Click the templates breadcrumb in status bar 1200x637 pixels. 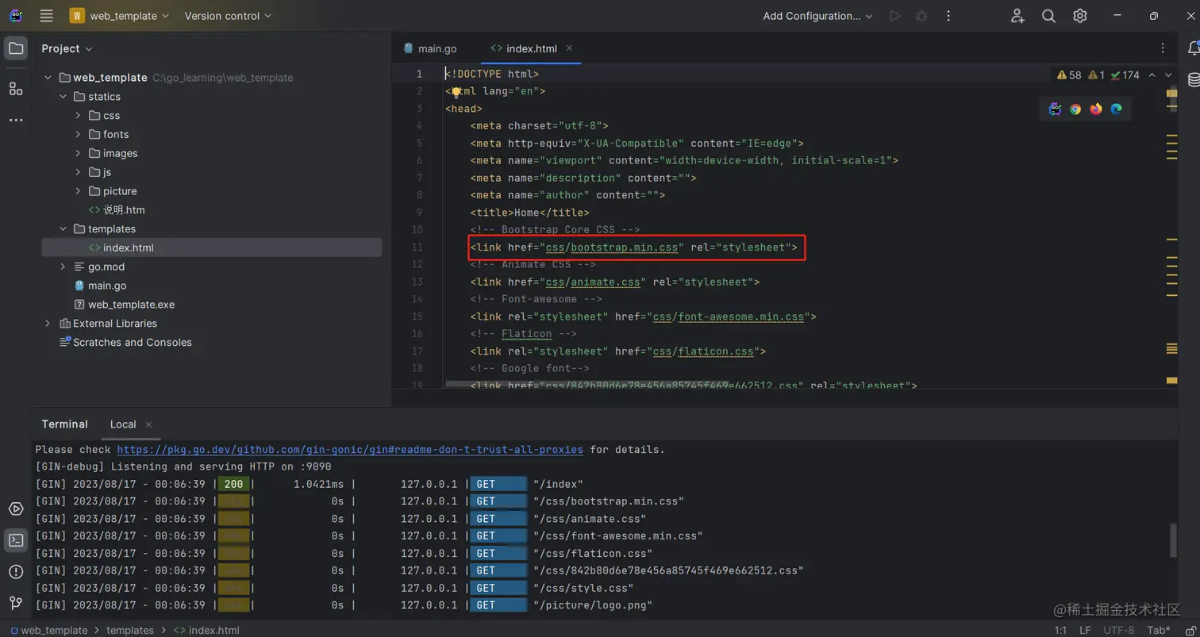130,631
